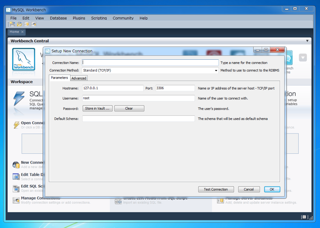Switch to the Parameters tab

[x=59, y=78]
